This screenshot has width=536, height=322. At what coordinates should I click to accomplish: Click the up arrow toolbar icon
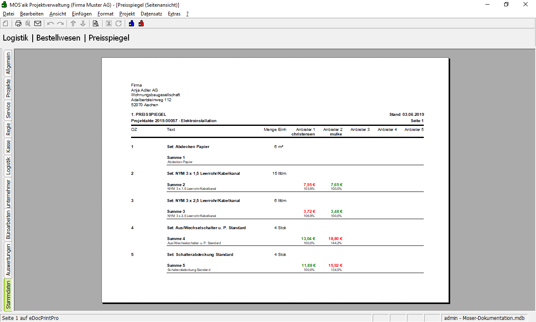(73, 23)
